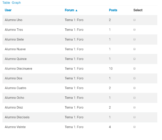Select the Alumno Ocho row checkbox
Image resolution: width=162 pixels, height=140 pixels.
134,98
